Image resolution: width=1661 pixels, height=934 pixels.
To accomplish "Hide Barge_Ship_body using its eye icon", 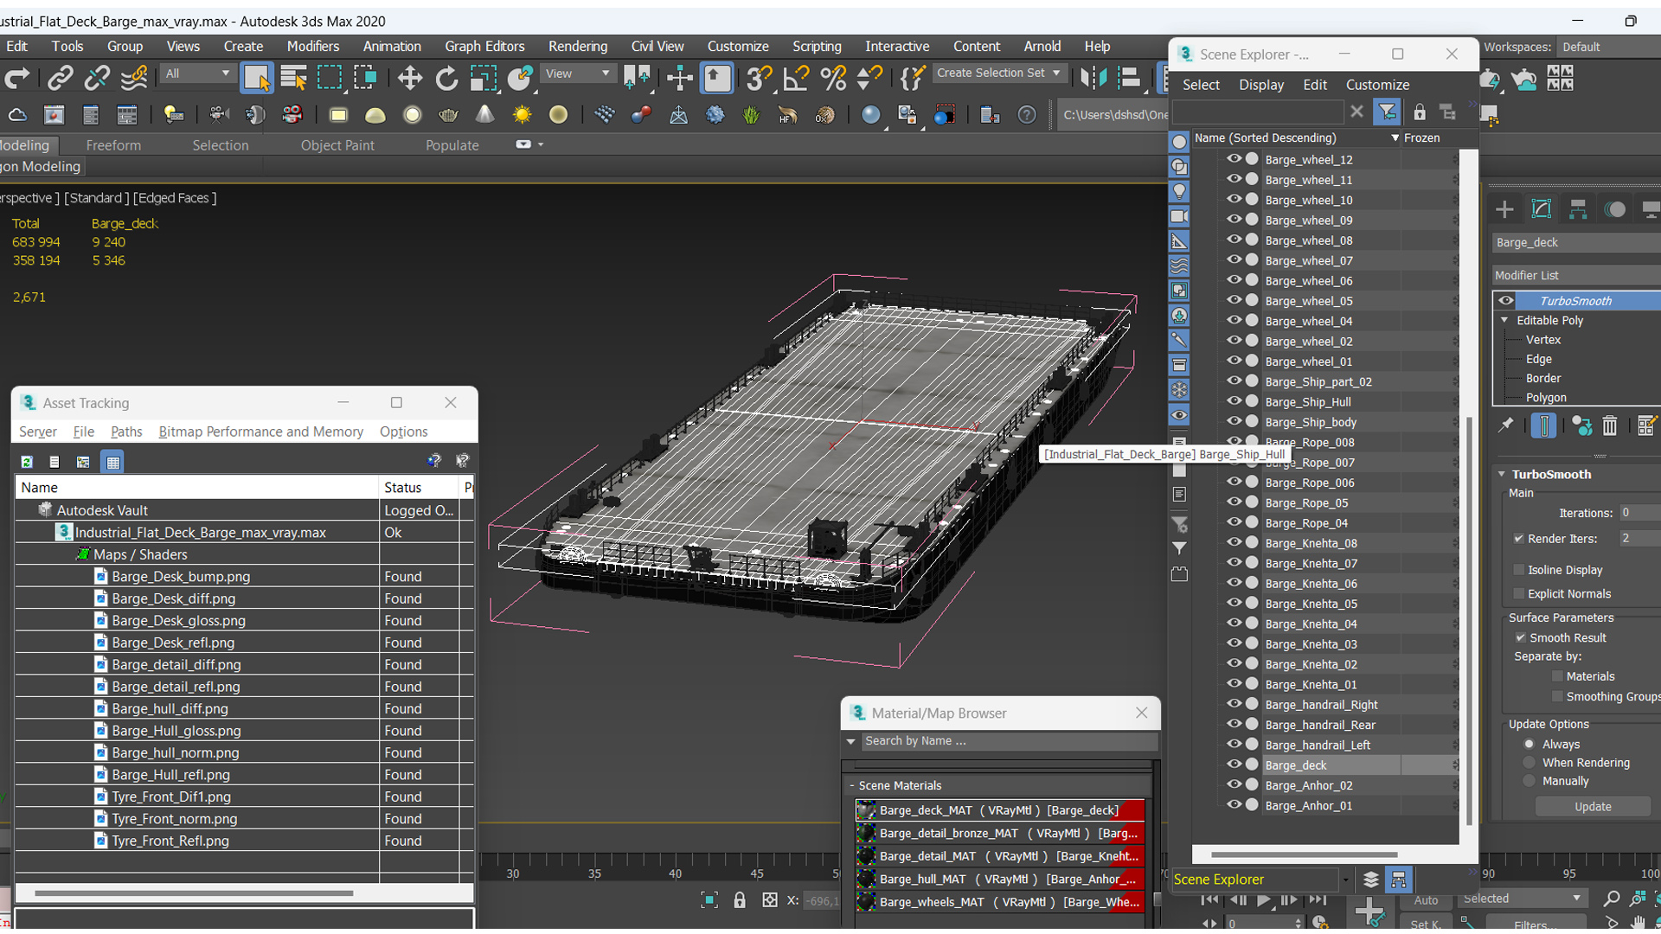I will tap(1234, 421).
